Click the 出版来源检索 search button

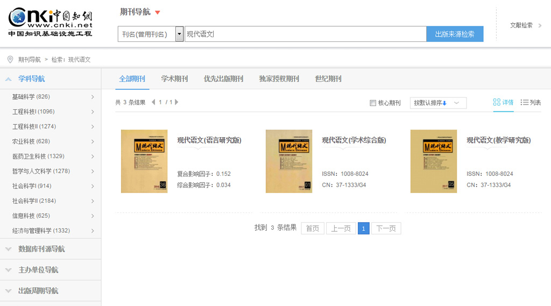(x=455, y=34)
